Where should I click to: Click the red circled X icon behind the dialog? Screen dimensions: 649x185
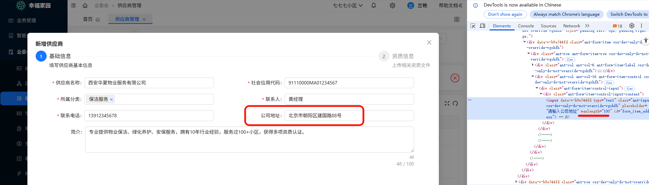(x=455, y=78)
